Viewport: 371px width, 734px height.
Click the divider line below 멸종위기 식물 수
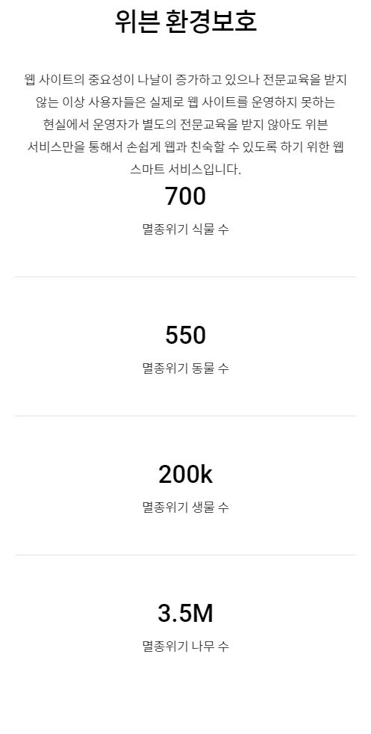pyautogui.click(x=185, y=277)
